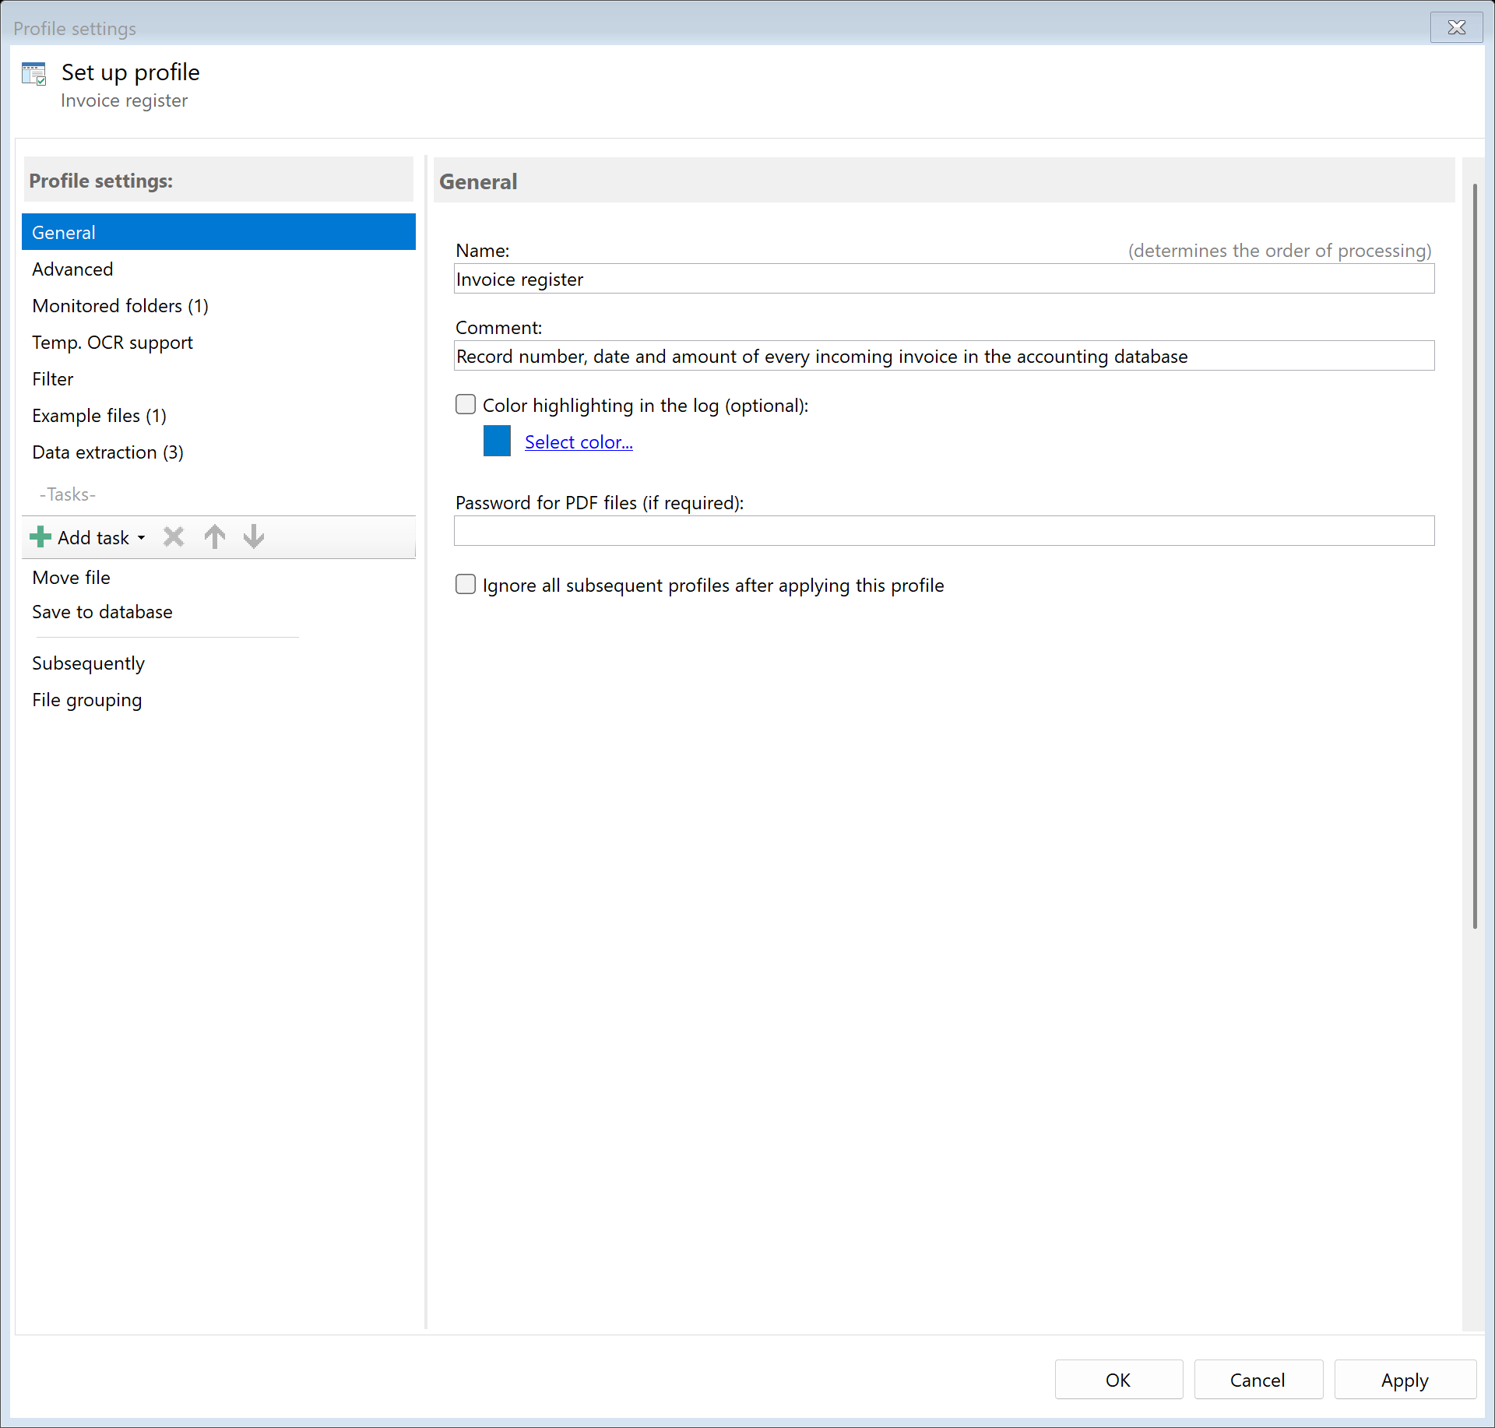
Task: Close the Profile settings dialog
Action: 1456,27
